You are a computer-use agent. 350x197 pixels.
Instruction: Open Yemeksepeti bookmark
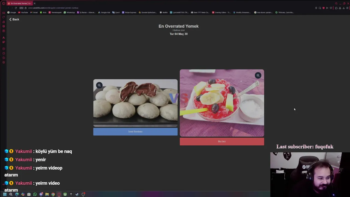(x=55, y=12)
